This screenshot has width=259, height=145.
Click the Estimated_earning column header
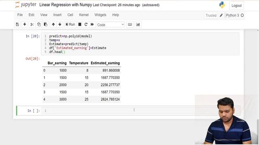(105, 63)
